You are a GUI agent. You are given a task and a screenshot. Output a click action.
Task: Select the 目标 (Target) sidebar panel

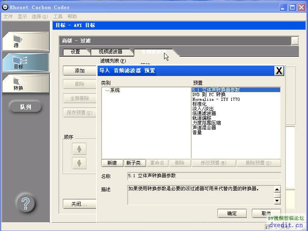pos(26,62)
